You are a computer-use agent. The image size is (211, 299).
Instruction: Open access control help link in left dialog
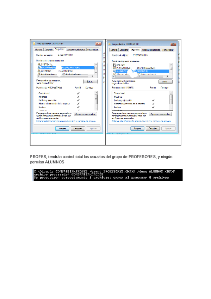(66, 121)
